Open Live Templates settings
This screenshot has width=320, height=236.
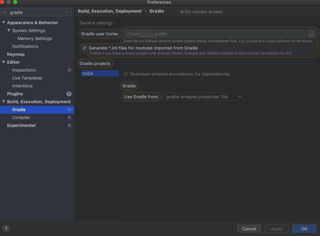pos(27,78)
